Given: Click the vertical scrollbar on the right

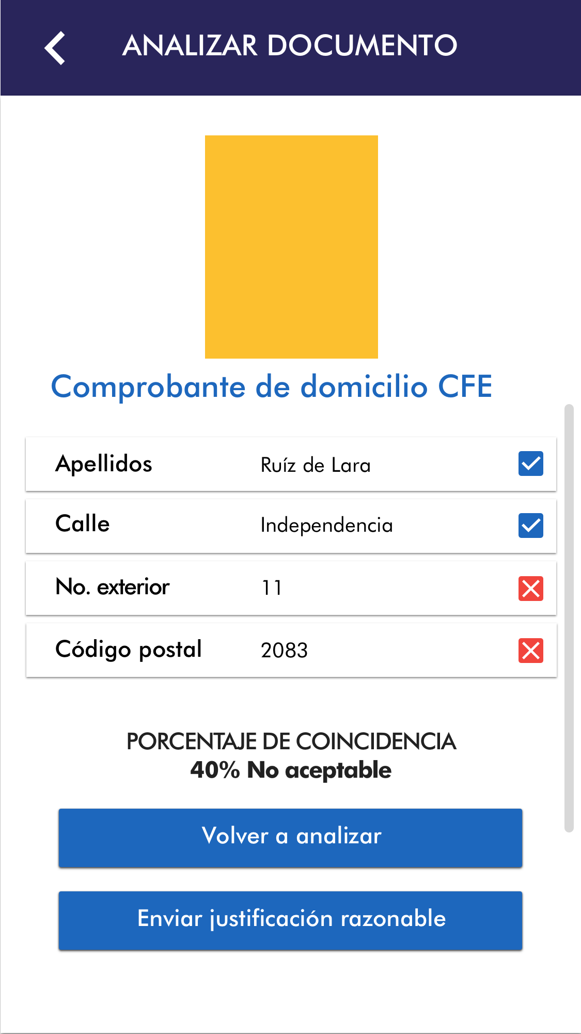Looking at the screenshot, I should pos(569,618).
